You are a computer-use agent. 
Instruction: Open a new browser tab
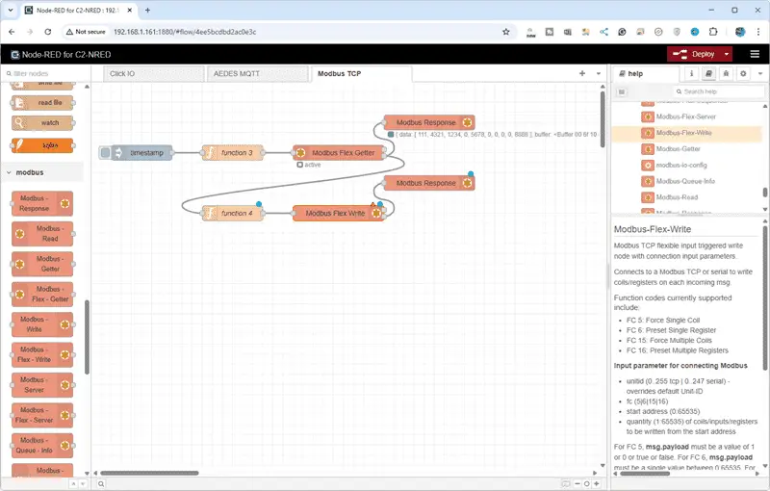tap(147, 10)
